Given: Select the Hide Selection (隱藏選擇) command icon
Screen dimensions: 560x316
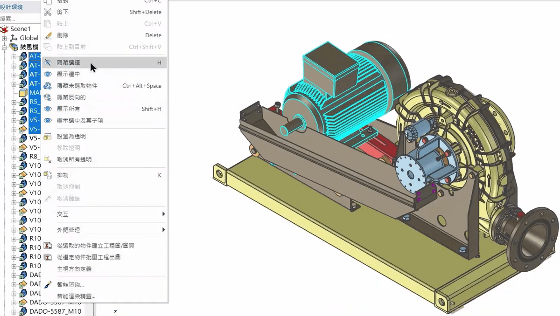Looking at the screenshot, I should pyautogui.click(x=48, y=62).
